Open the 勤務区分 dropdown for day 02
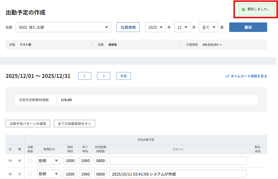Screen dimensions: 278x179 coord(49,174)
